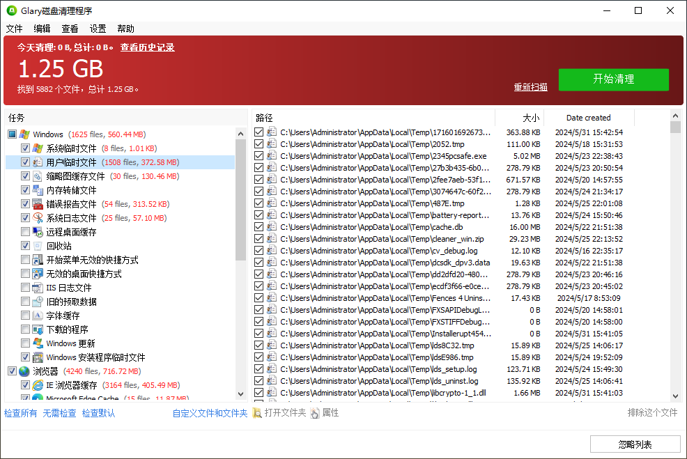Click the 打开文件夹 folder icon

coord(257,412)
